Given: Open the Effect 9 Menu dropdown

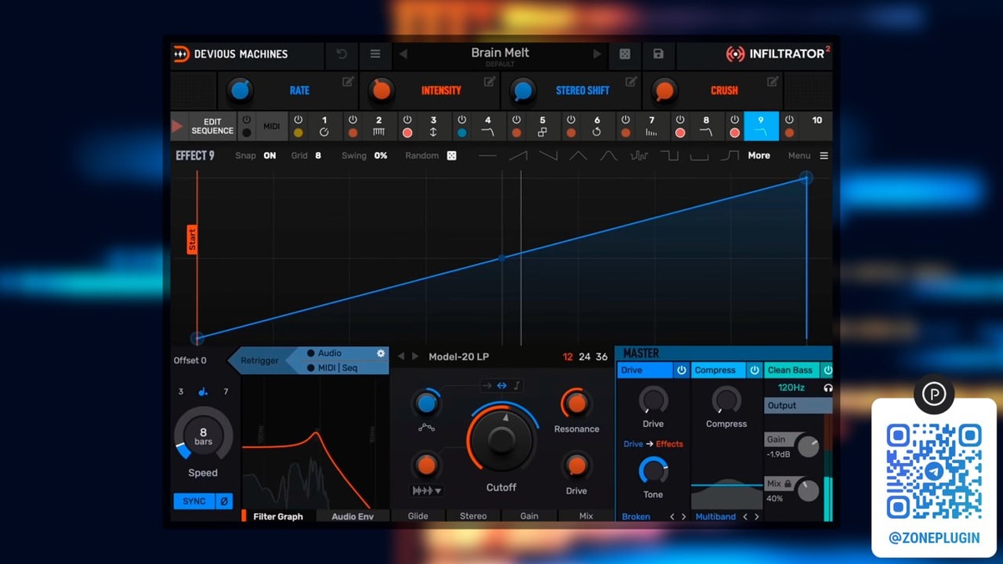Looking at the screenshot, I should [807, 155].
